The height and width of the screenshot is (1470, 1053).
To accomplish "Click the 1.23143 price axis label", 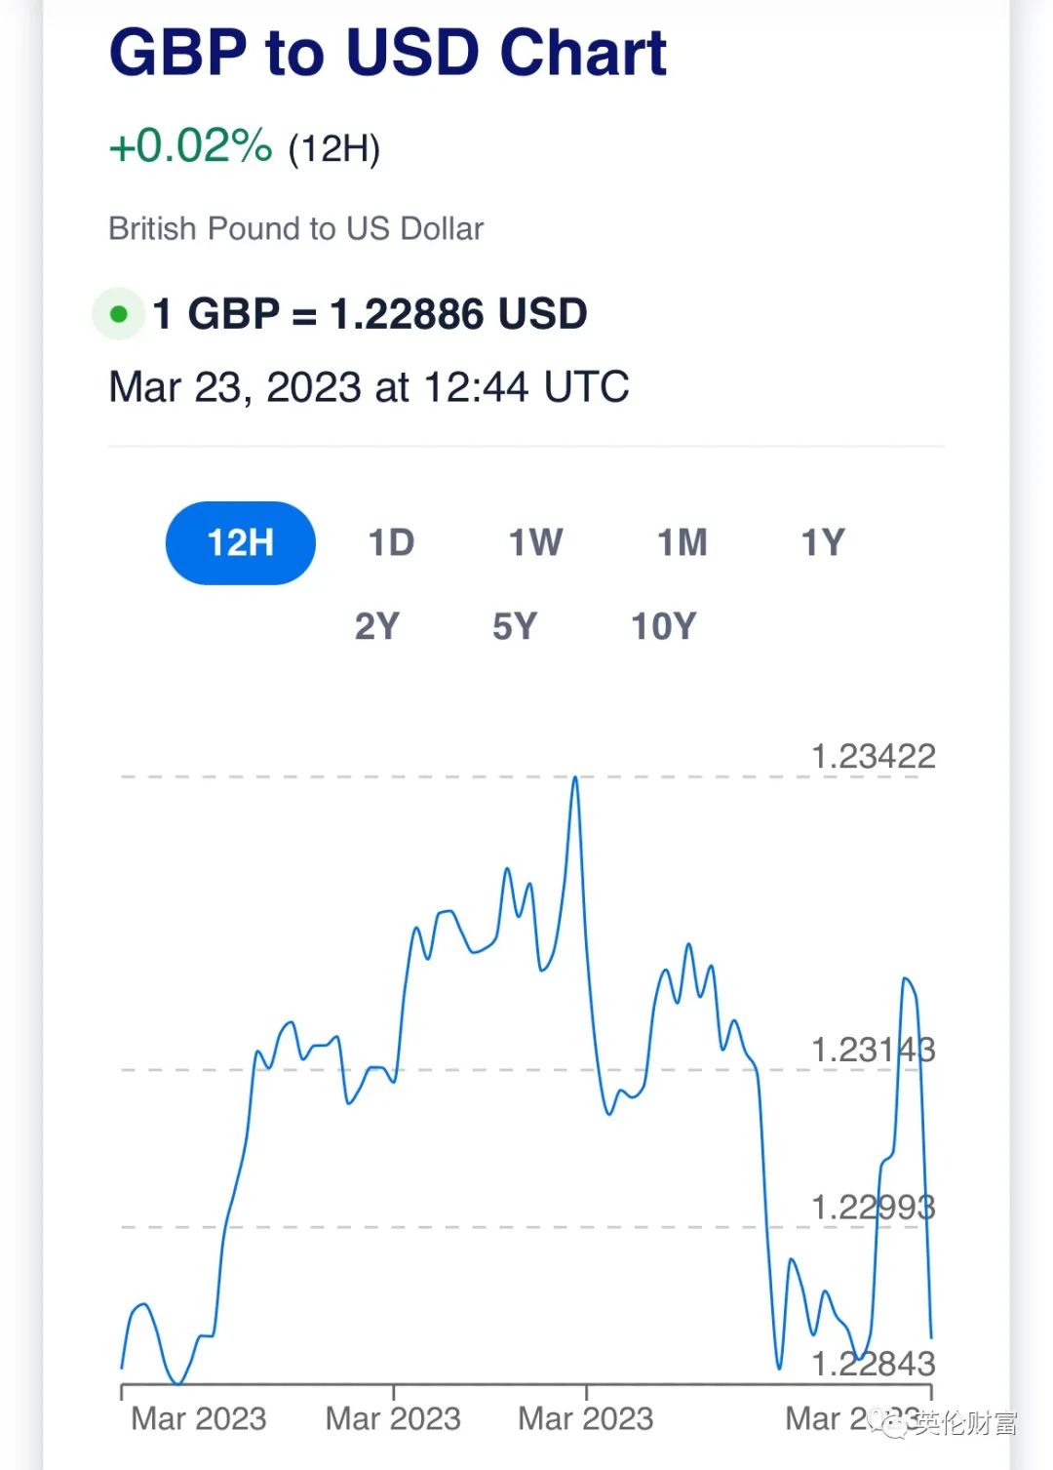I will click(873, 1051).
